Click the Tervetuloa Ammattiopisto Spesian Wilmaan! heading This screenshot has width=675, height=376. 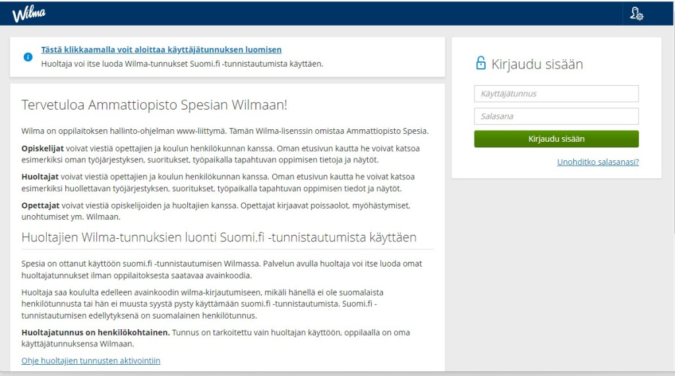(x=154, y=105)
